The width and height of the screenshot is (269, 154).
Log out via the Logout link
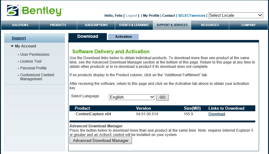131,16
